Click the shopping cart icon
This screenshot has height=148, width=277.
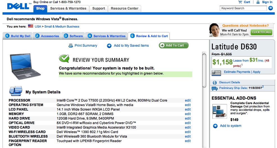[x=240, y=2]
